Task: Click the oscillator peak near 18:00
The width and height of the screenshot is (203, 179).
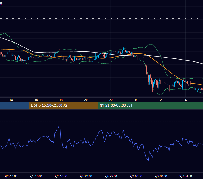Action: (x=59, y=126)
